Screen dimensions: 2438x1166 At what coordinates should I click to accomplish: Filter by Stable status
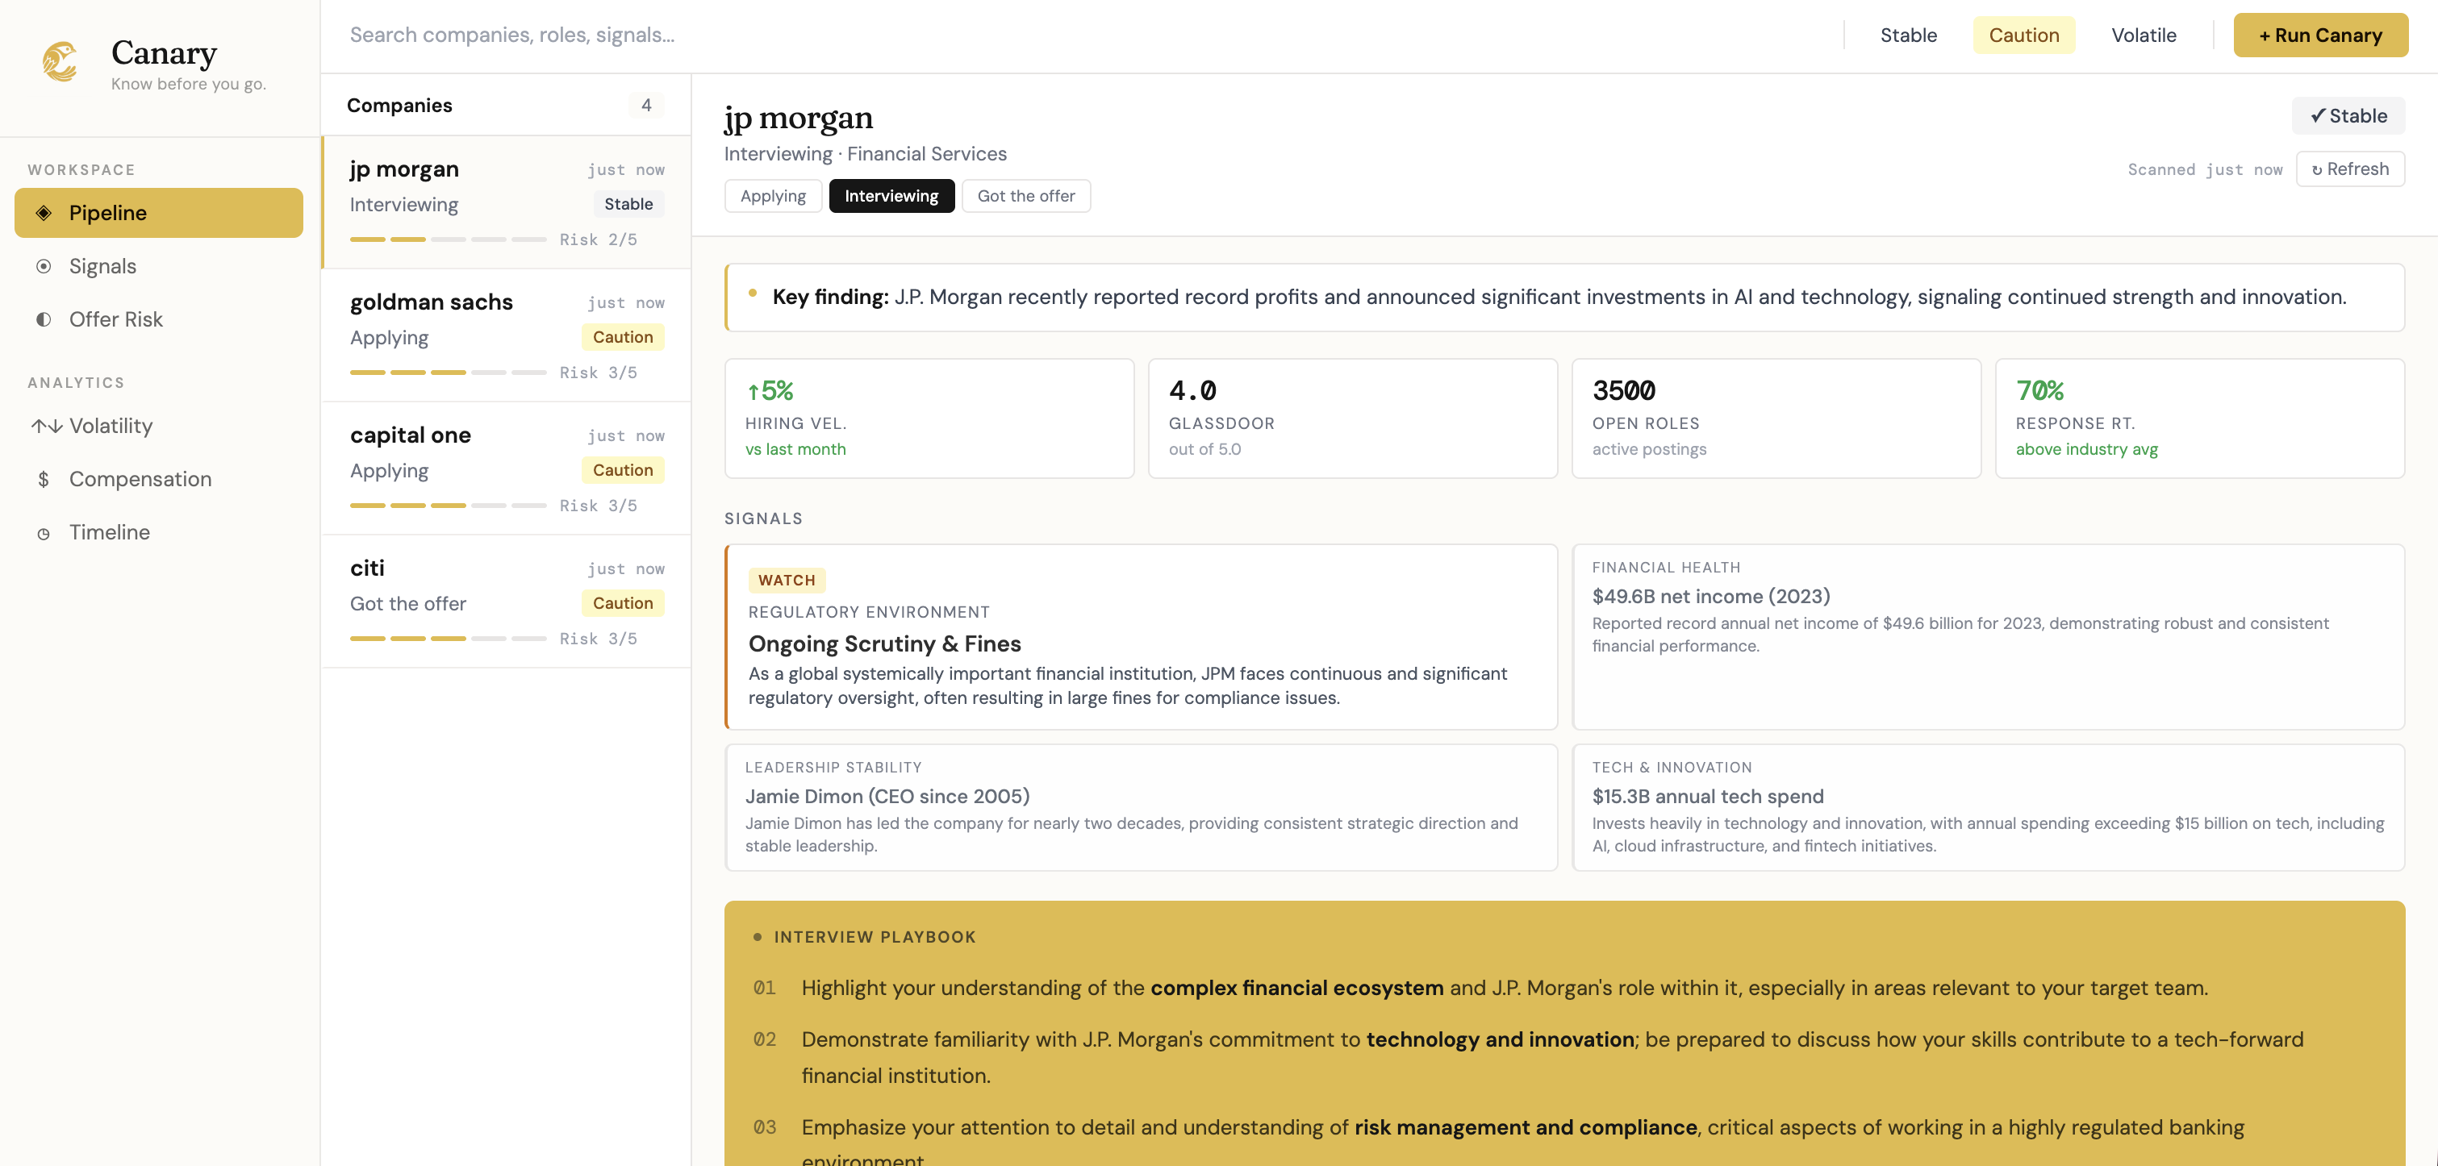click(x=1908, y=35)
